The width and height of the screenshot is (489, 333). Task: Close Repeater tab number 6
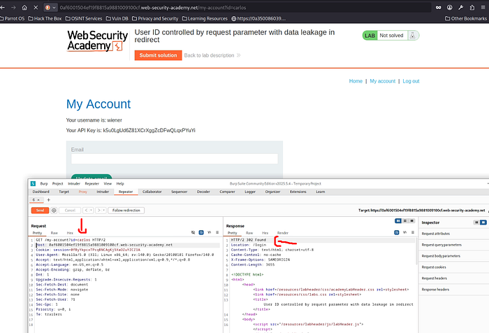(x=38, y=200)
